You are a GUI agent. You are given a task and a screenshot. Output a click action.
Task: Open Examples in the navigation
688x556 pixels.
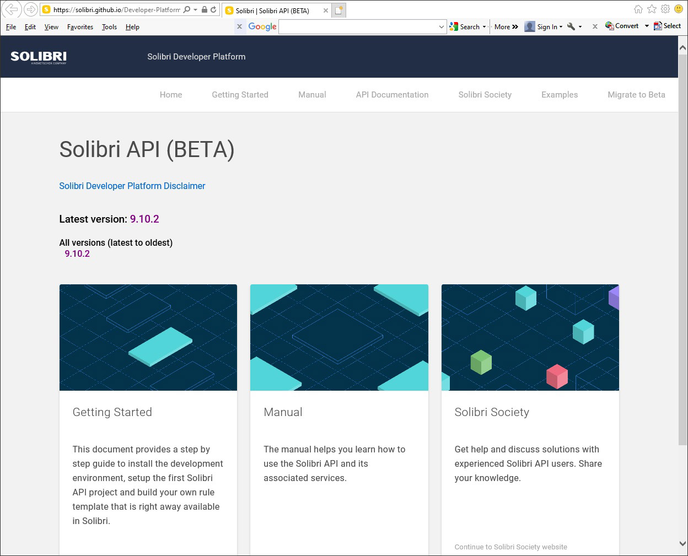(560, 95)
